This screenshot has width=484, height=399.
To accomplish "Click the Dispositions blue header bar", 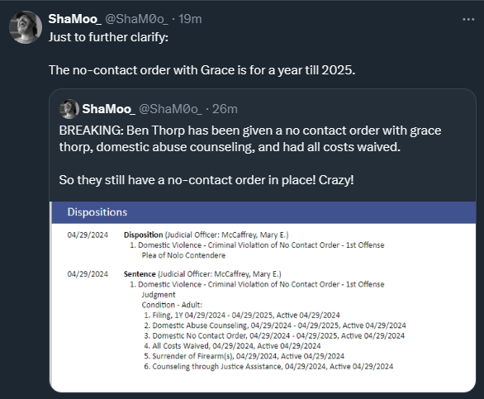I will (x=263, y=212).
